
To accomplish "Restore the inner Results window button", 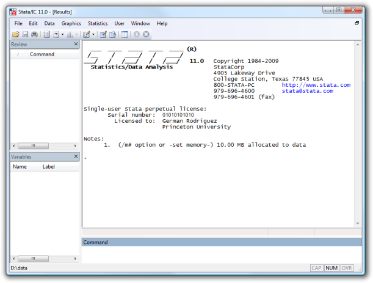I will pos(357,23).
